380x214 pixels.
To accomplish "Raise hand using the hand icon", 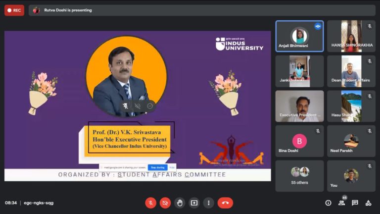I will 180,203.
